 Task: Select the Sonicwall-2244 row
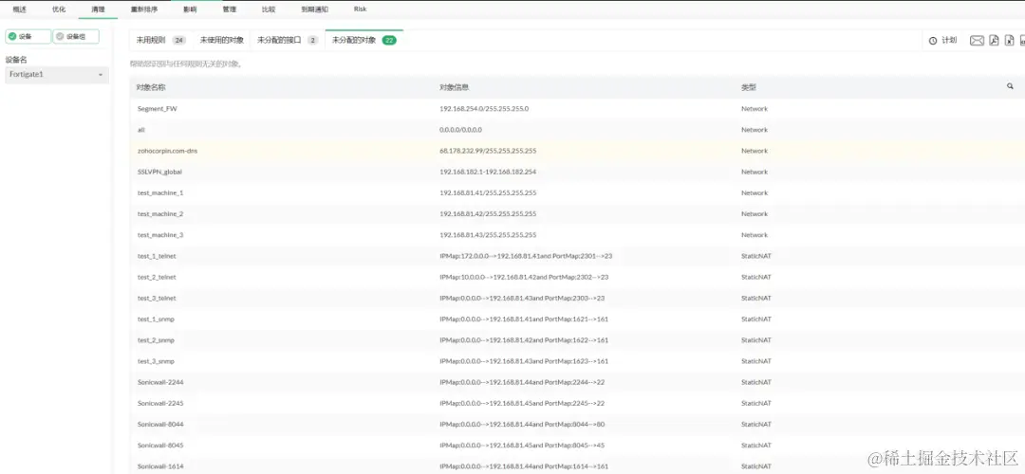pos(577,382)
